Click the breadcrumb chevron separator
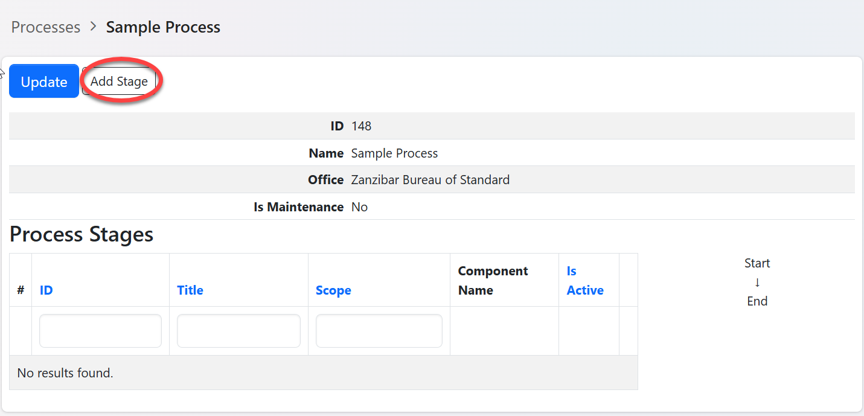The image size is (864, 416). 93,27
